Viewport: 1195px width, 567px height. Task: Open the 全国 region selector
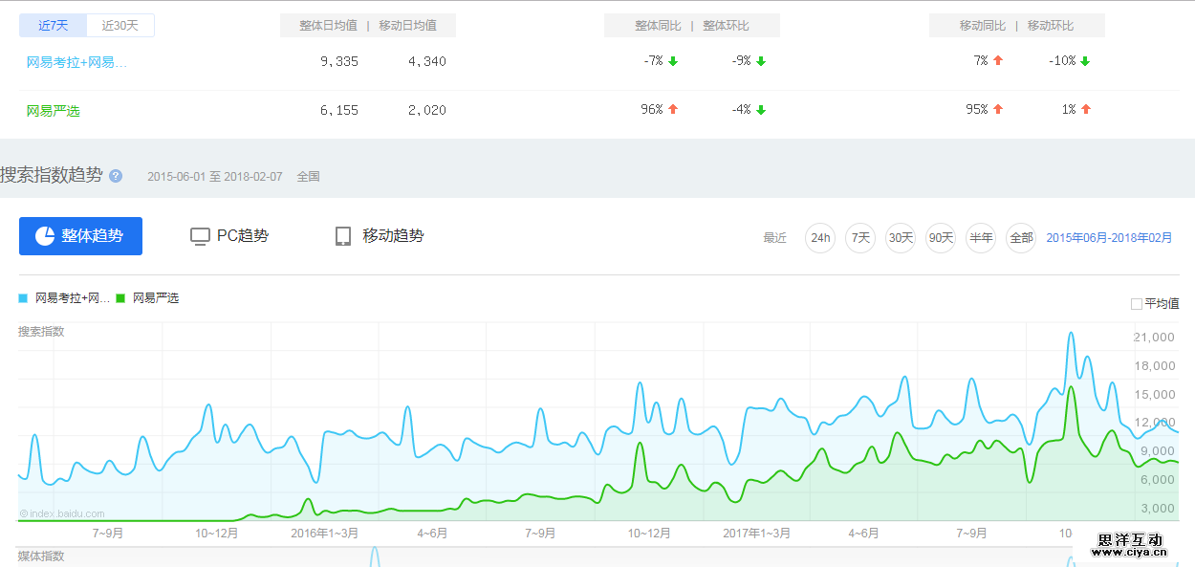pos(308,177)
